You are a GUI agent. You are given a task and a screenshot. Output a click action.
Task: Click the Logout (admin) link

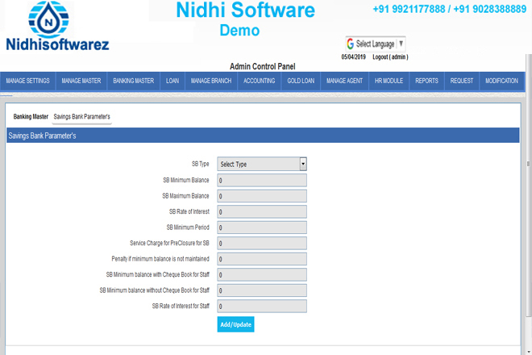point(390,57)
